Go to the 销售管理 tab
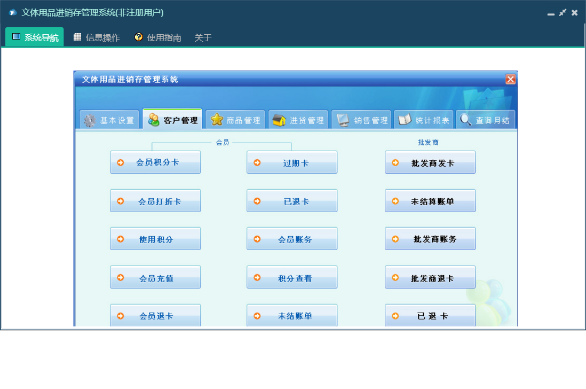 [x=361, y=120]
